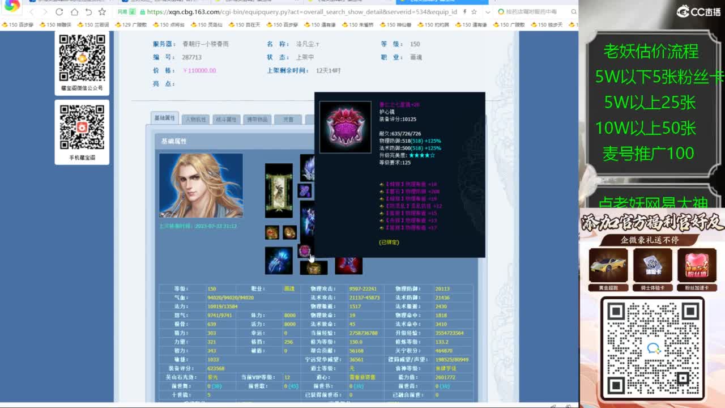Screen dimensions: 725x408
Task: Open the pink heart-mirror slot icon
Action: click(305, 251)
